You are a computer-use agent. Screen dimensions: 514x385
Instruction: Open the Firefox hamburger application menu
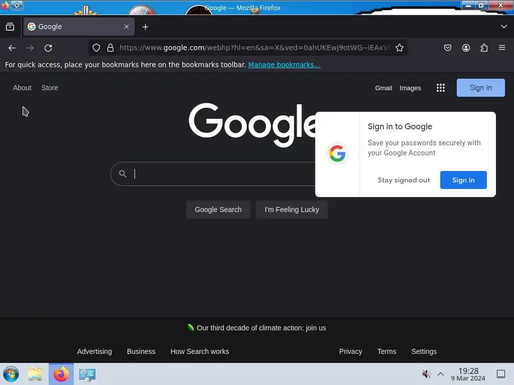502,48
